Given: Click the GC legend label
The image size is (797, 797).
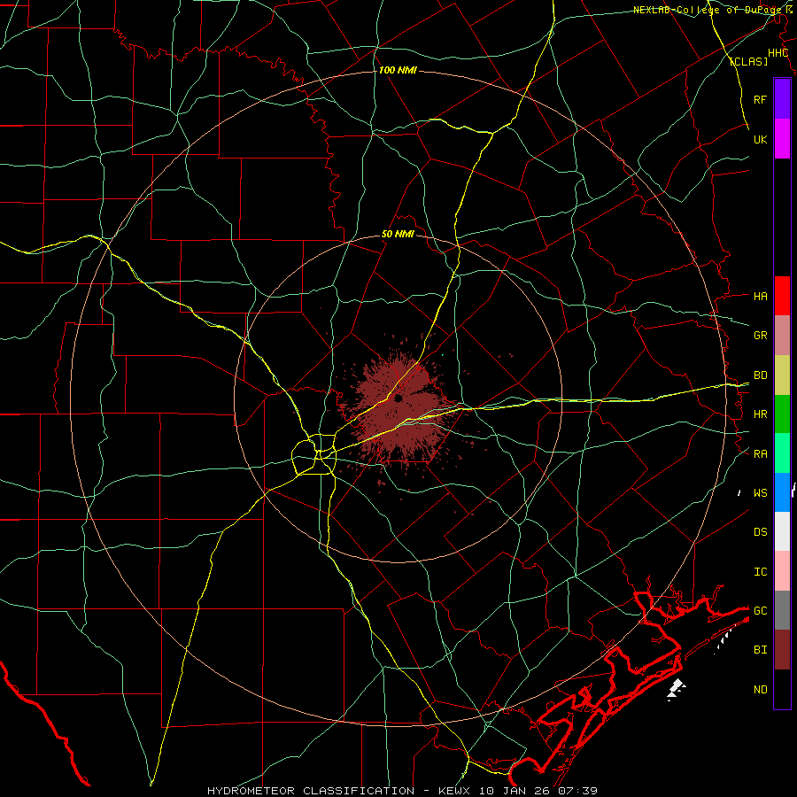Looking at the screenshot, I should point(760,611).
